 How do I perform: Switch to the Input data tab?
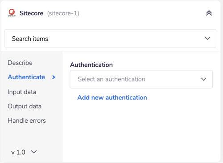click(22, 92)
